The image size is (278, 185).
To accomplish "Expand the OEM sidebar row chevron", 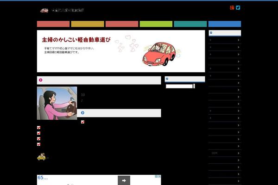I will [239, 153].
